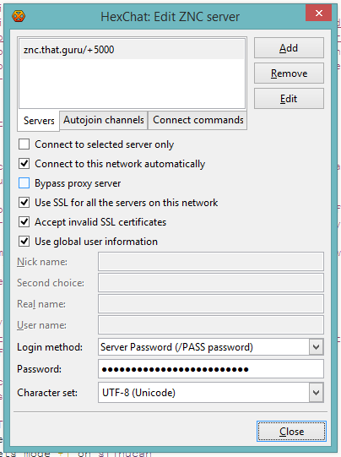
Task: Expand the Character set dropdown arrow
Action: (x=317, y=393)
